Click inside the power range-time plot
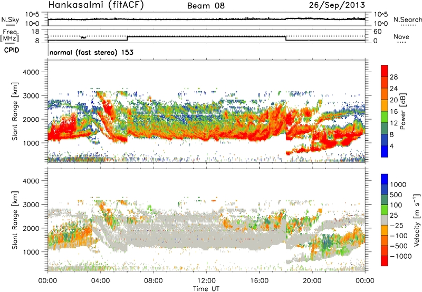The width and height of the screenshot is (422, 292). (206, 111)
